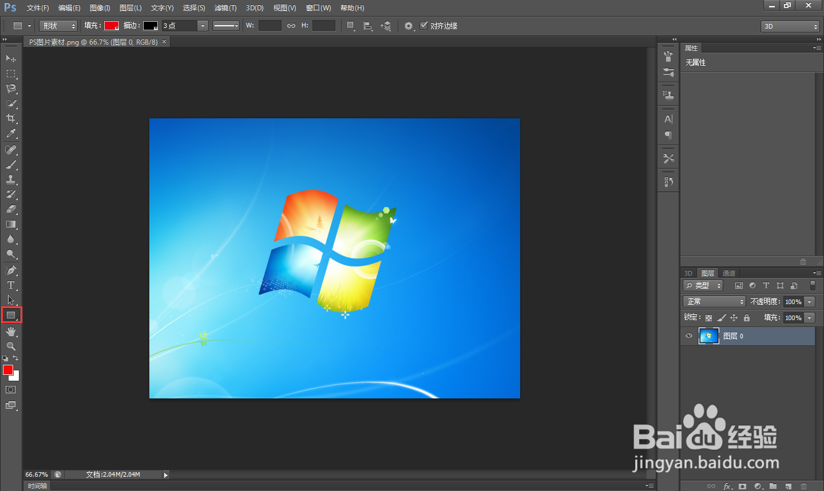Toggle lock position
Viewport: 824px width, 491px height.
click(x=734, y=318)
